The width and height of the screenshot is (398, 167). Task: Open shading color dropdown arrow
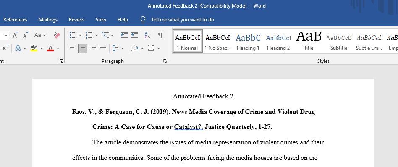coord(142,48)
